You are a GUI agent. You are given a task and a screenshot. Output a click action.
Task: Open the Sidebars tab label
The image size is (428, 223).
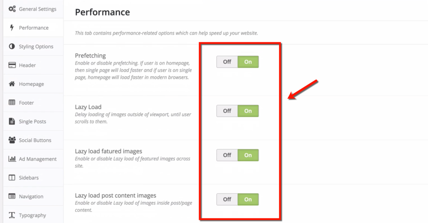click(x=29, y=178)
